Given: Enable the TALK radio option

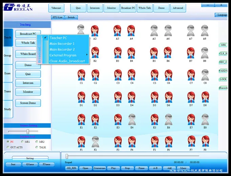Looking at the screenshot, I should pyautogui.click(x=37, y=147).
